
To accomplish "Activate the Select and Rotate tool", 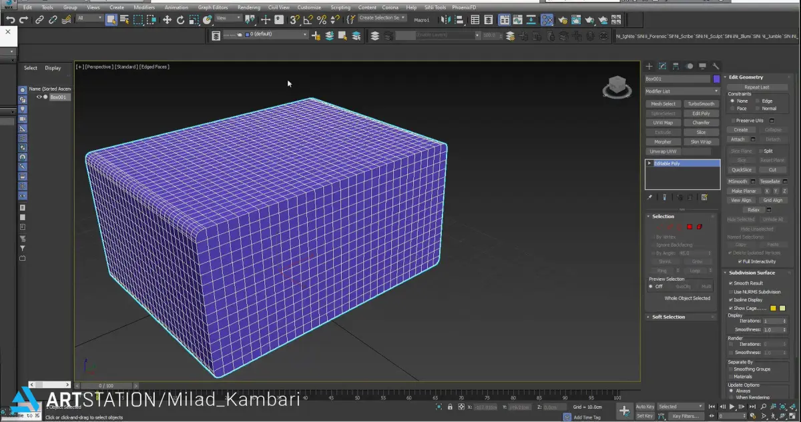I will pos(182,20).
